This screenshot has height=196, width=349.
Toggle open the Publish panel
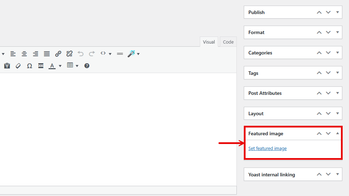click(337, 12)
